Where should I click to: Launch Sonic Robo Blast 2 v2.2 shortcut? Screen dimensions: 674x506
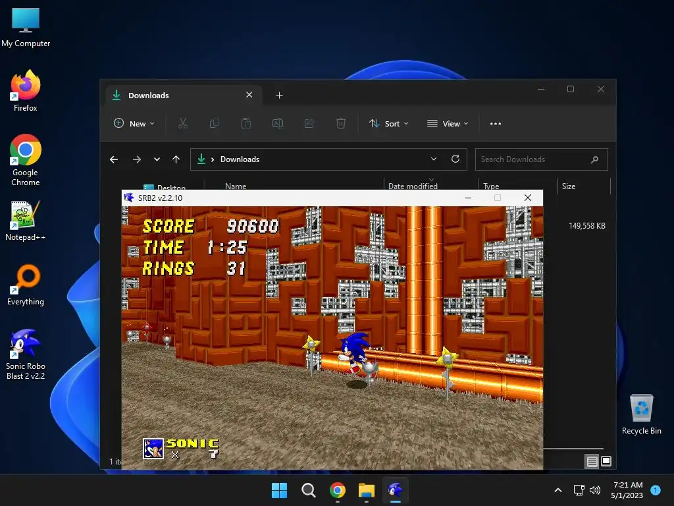click(x=26, y=354)
